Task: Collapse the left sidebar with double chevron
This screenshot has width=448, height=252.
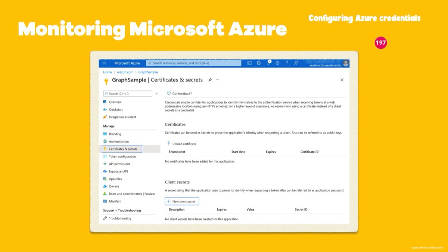Action: pos(157,93)
